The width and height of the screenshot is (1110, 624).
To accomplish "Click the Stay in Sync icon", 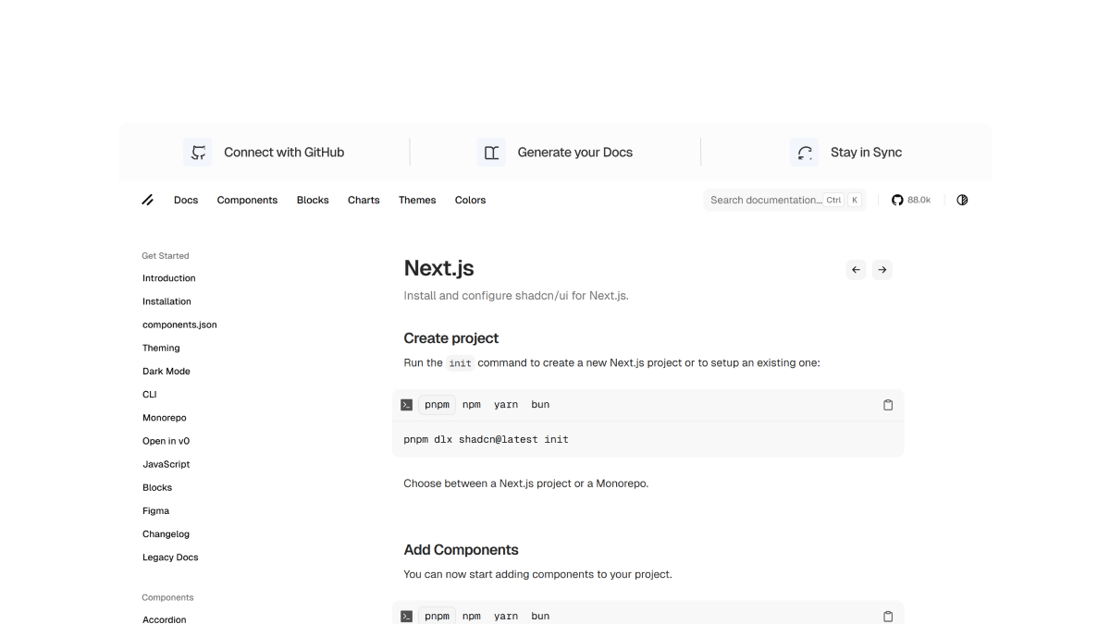I will pos(805,153).
